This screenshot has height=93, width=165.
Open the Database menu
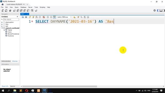[x=23, y=7]
